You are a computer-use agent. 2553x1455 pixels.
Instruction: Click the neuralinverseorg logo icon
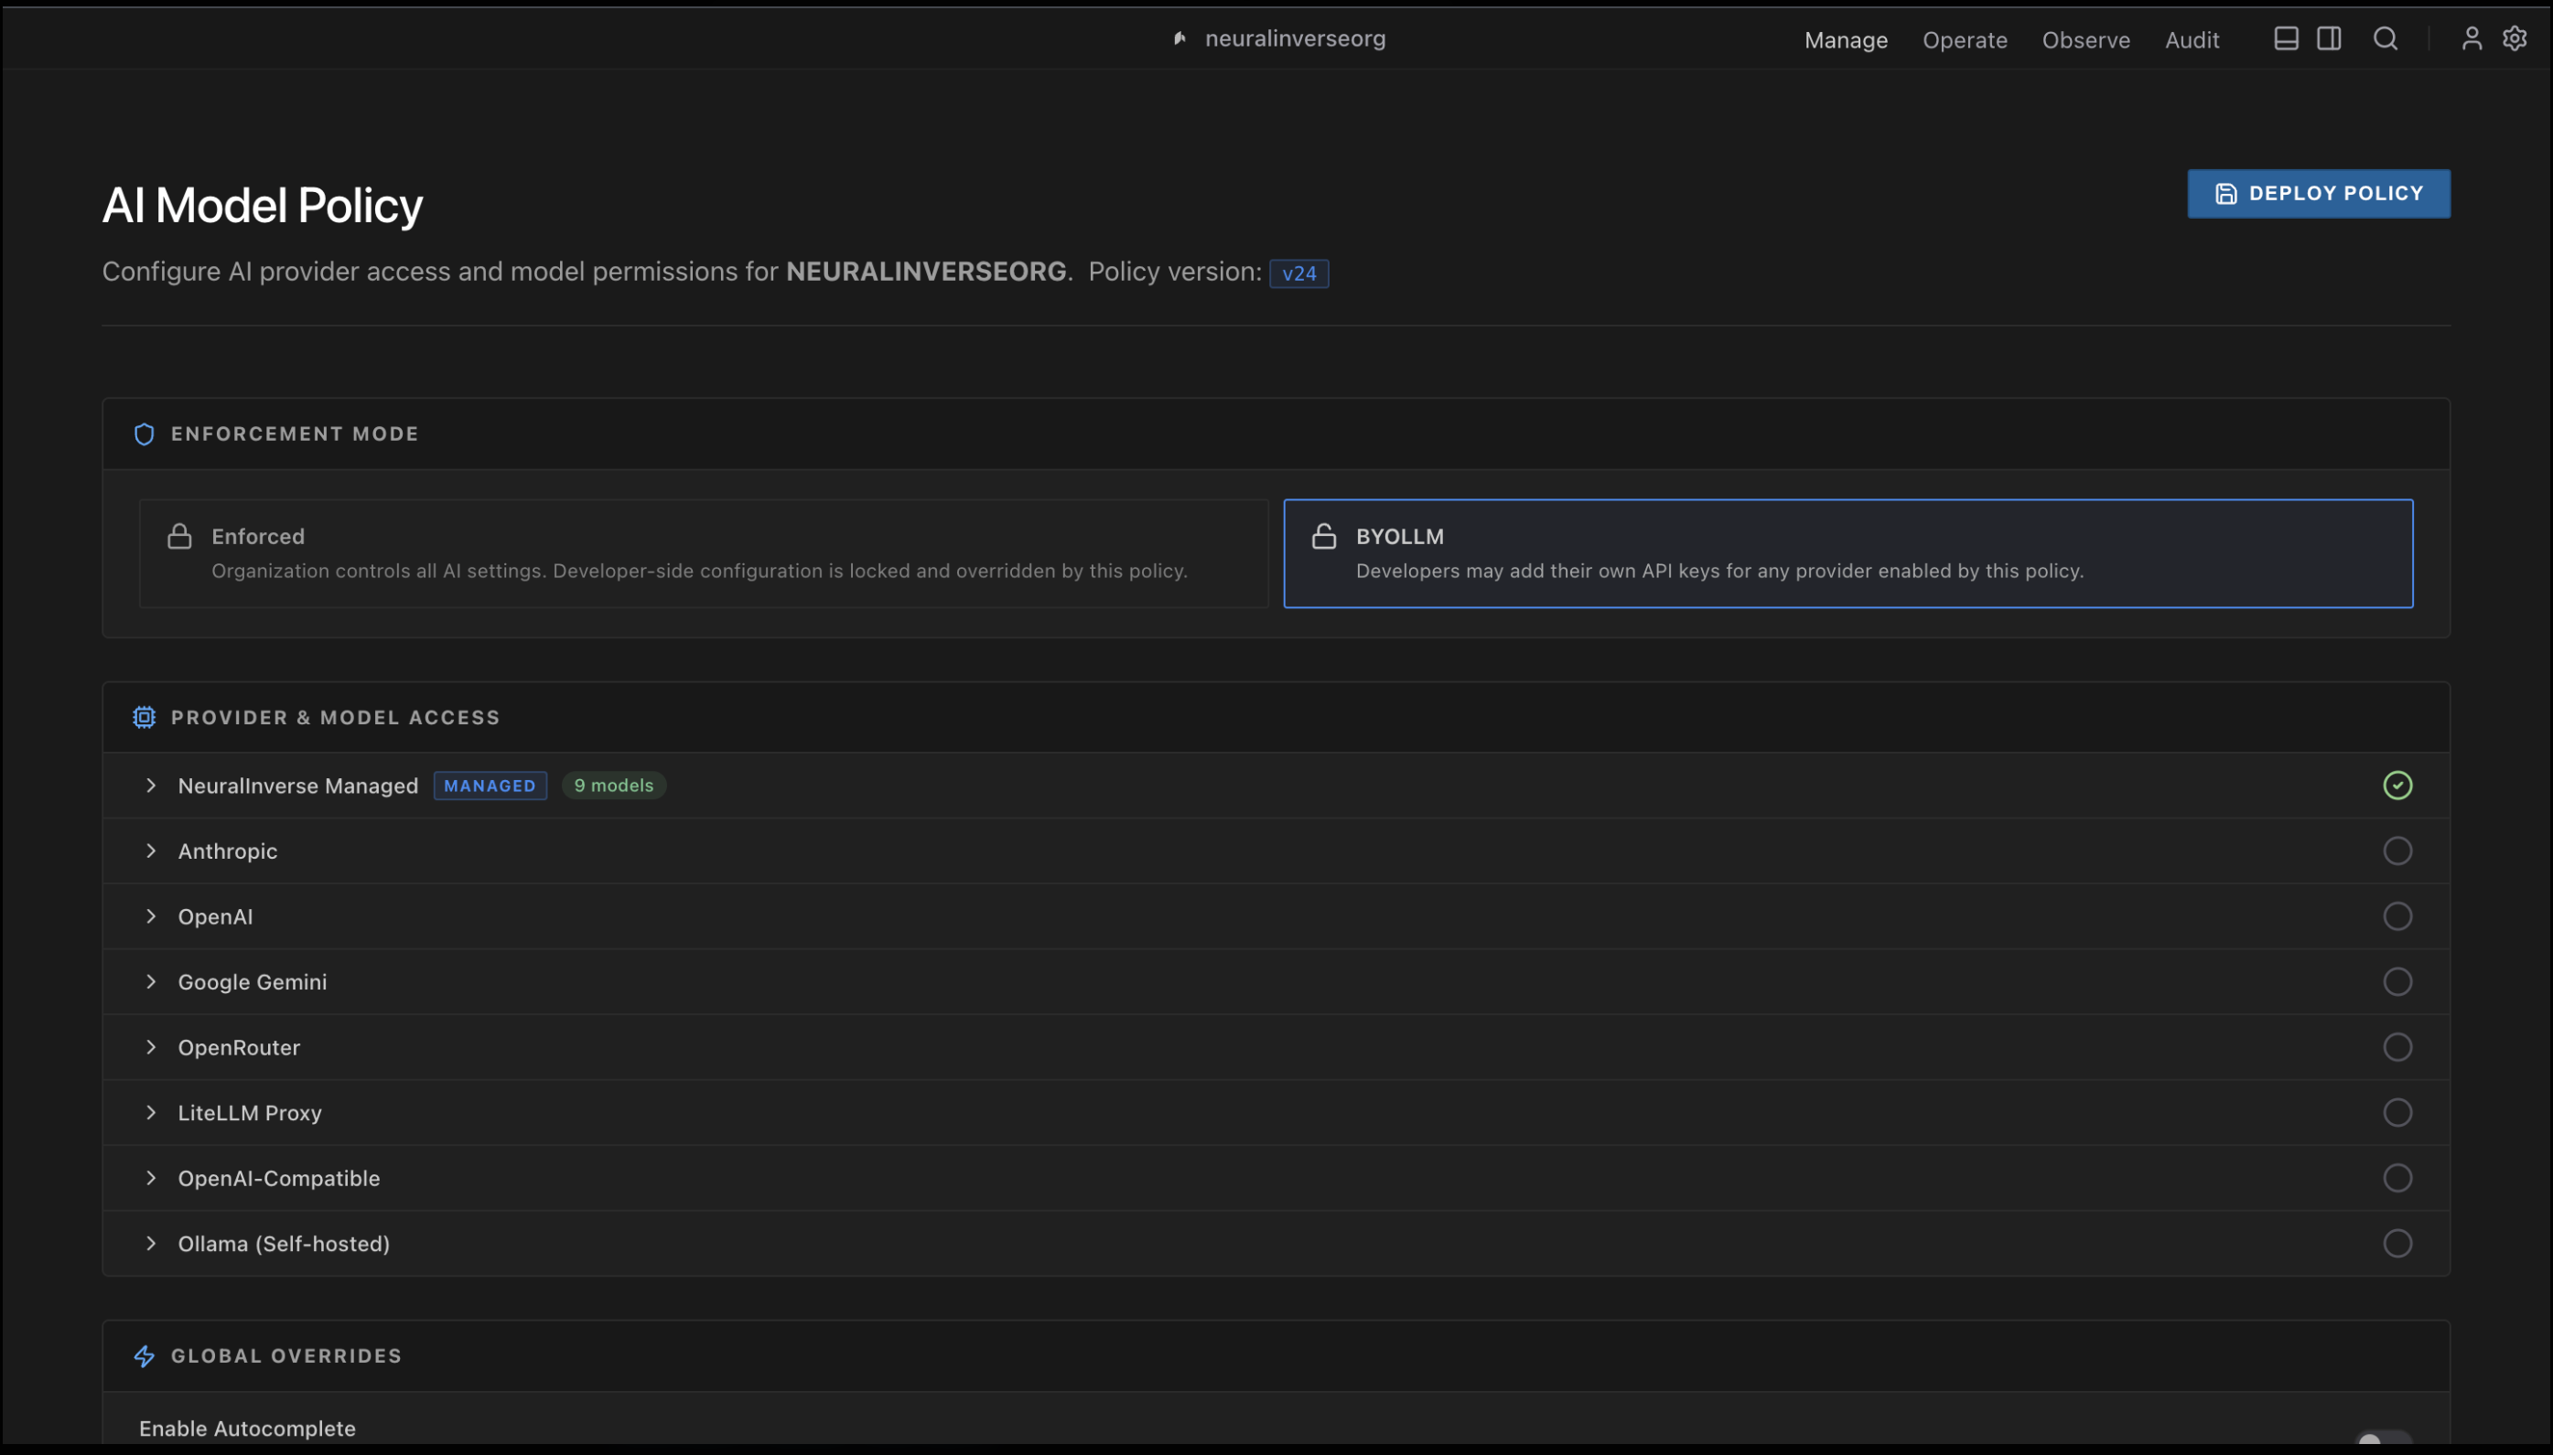coord(1180,39)
